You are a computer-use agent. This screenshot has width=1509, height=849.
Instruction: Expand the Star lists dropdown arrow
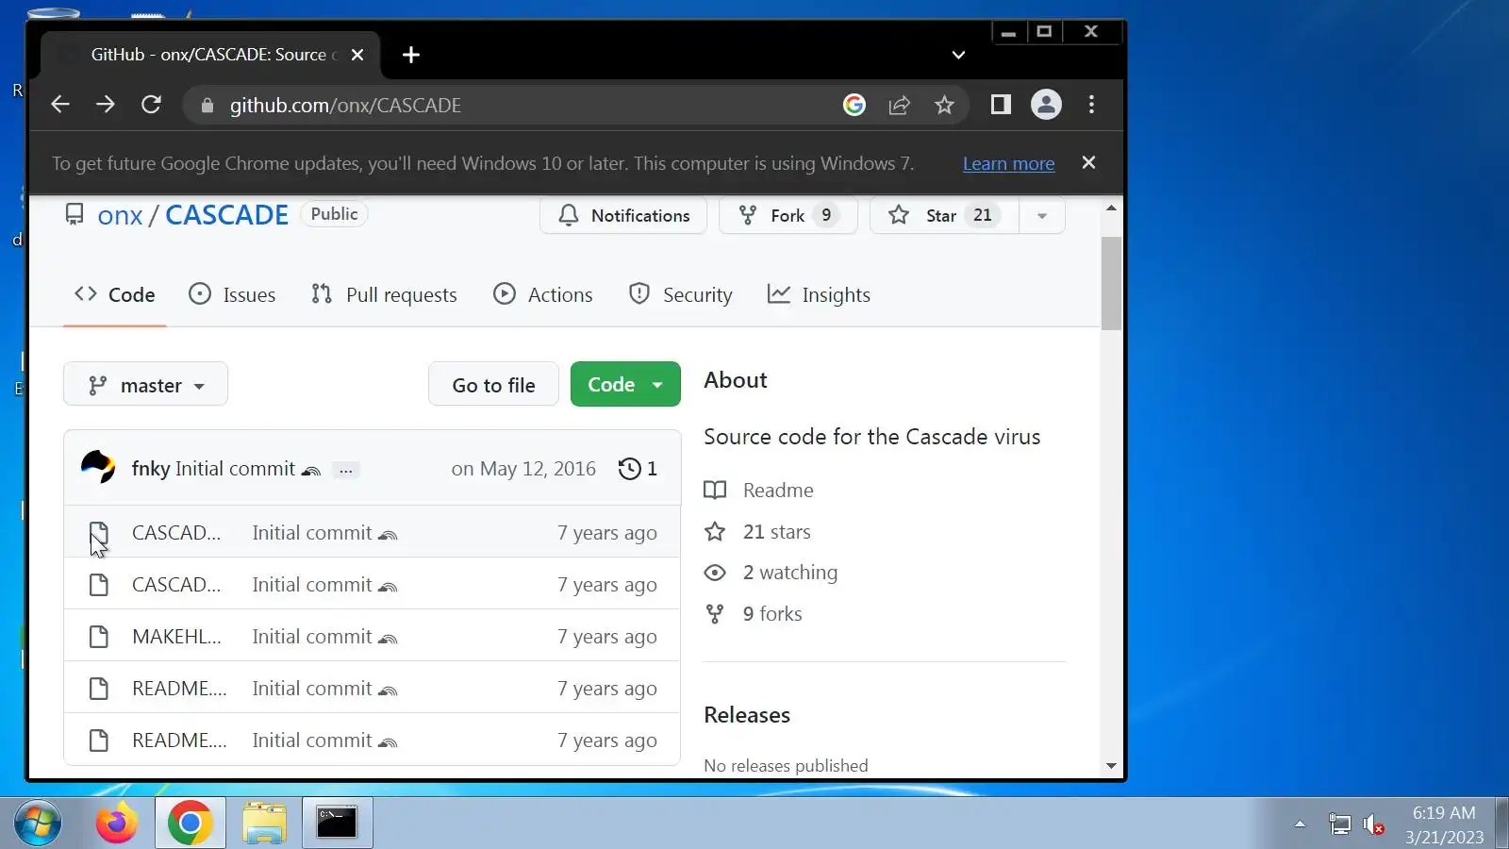[1042, 215]
